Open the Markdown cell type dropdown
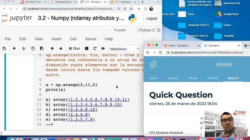 tap(125, 49)
